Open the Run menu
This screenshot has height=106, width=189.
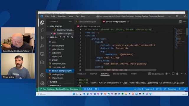pos(83,16)
